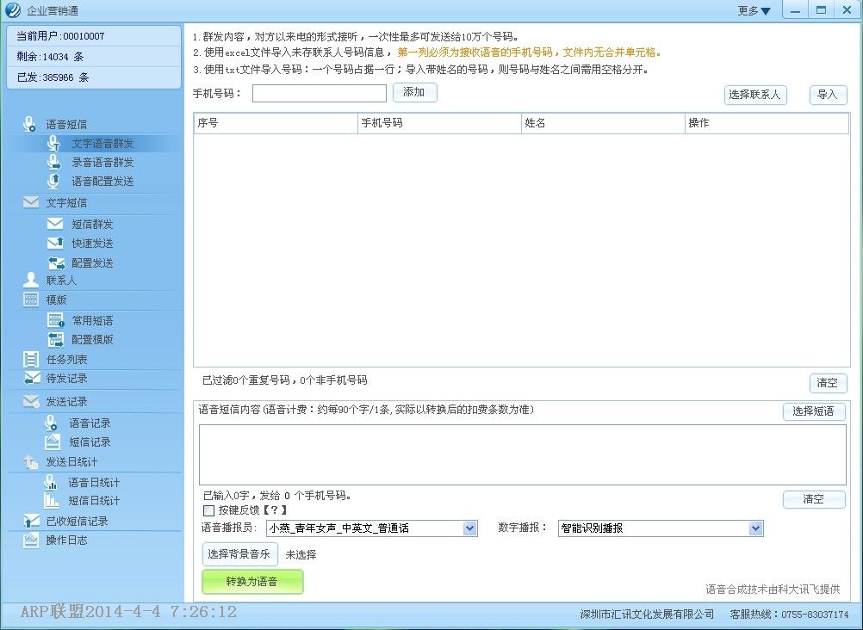The width and height of the screenshot is (863, 630).
Task: Click 选择背景音乐 to pick background music
Action: [239, 554]
